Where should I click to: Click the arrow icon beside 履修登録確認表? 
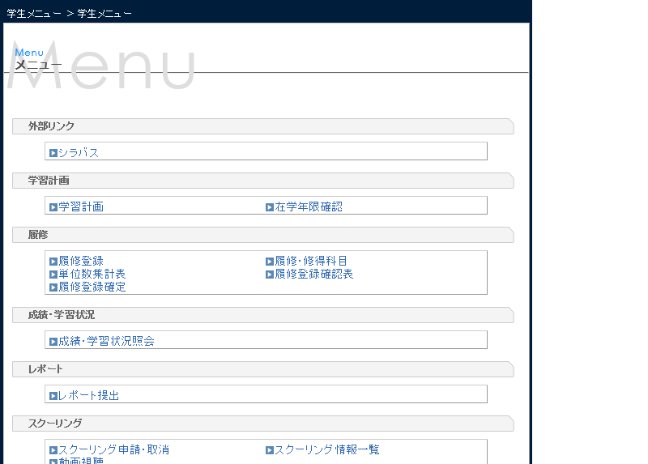tap(270, 275)
